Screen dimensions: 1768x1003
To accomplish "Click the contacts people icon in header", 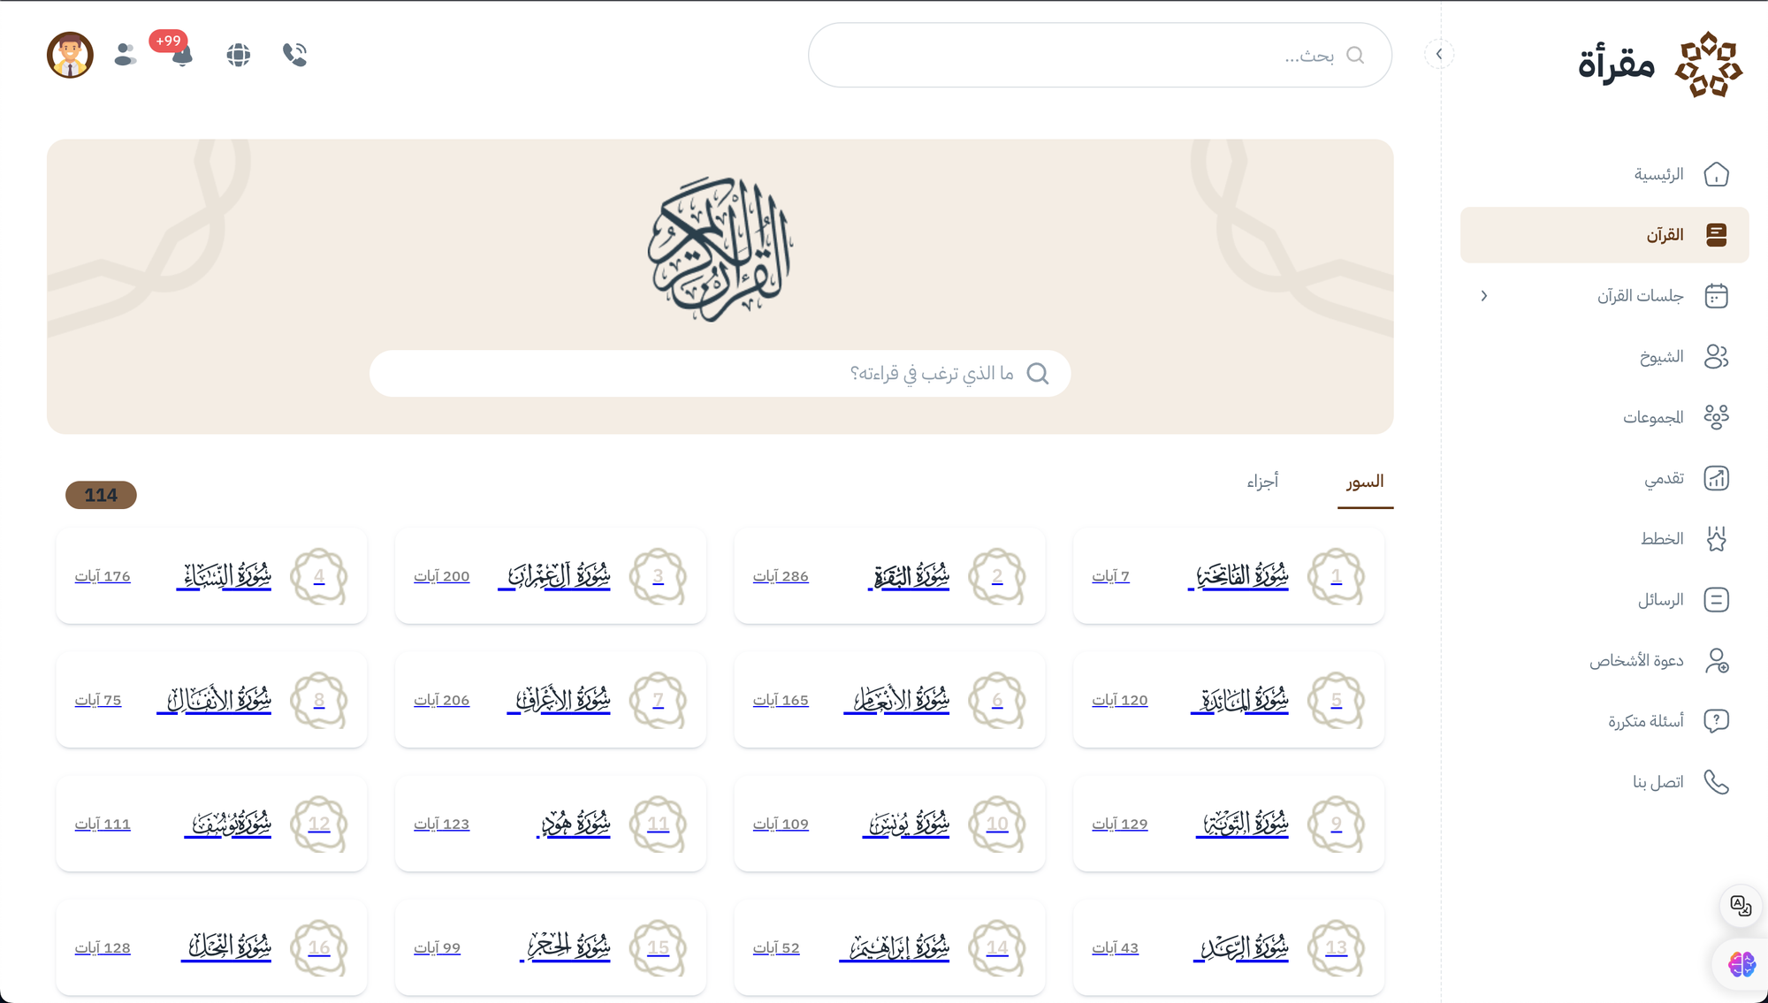I will click(x=126, y=55).
